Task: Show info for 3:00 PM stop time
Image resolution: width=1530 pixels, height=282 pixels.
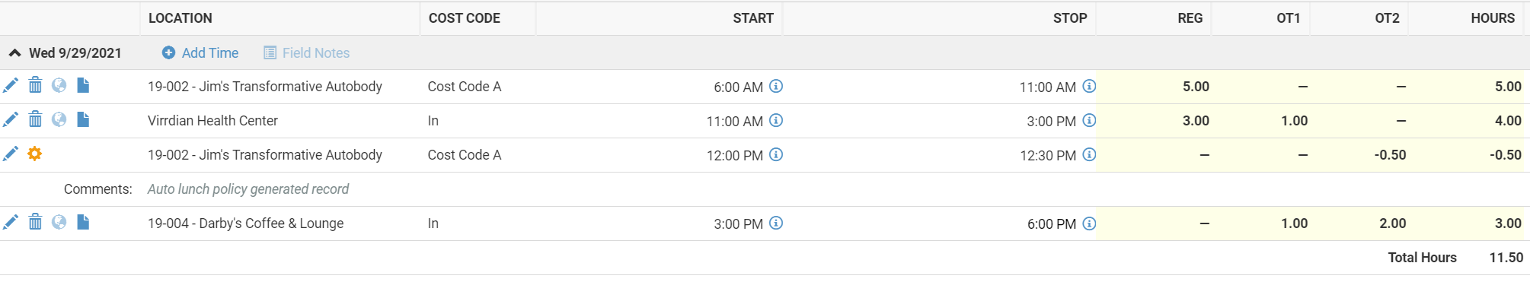Action: click(x=1090, y=121)
